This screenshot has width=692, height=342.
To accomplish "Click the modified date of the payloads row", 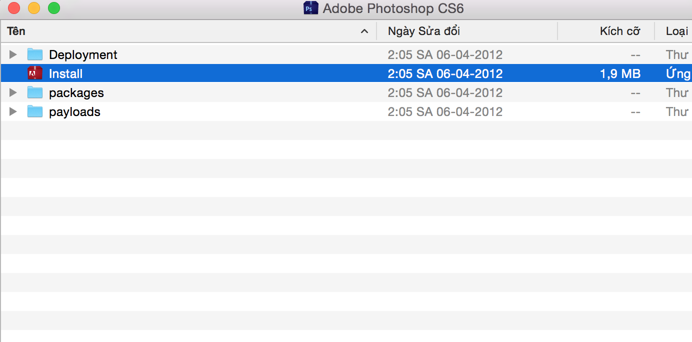I will [x=445, y=111].
